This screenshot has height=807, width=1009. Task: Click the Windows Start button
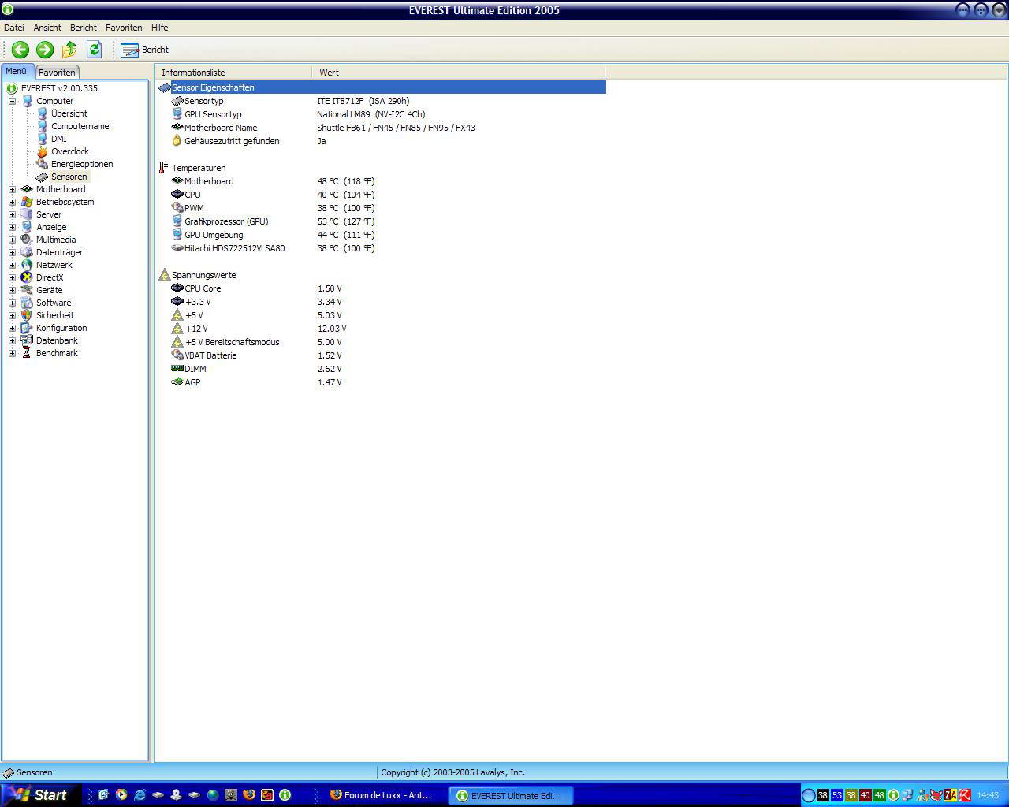click(39, 795)
